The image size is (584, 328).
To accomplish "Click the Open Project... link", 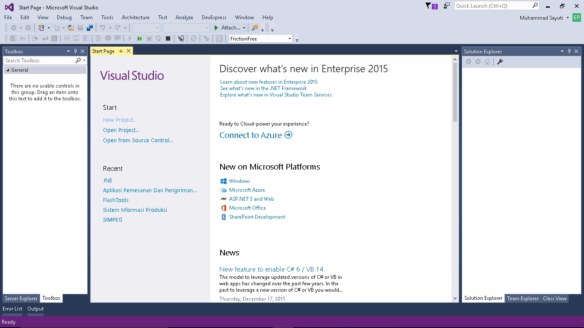I will (x=121, y=130).
